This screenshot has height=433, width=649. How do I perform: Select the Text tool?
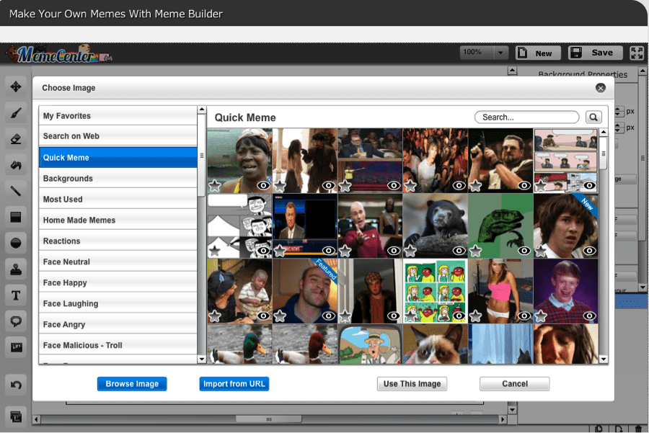point(16,295)
